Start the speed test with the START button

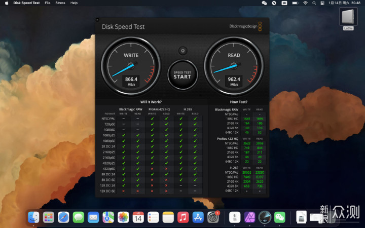point(182,74)
